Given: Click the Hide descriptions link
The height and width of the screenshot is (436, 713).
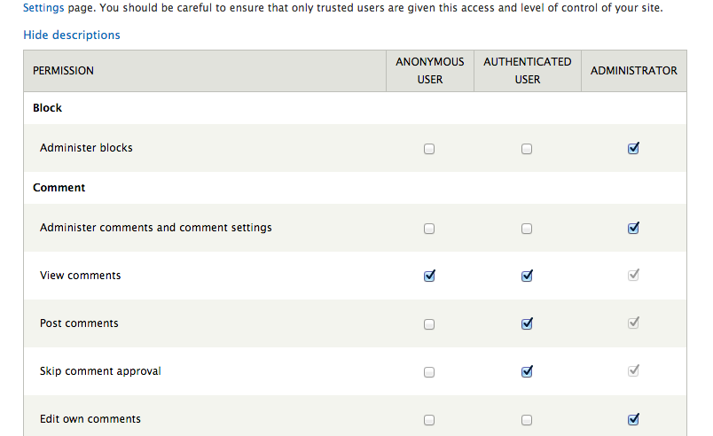Looking at the screenshot, I should 72,35.
